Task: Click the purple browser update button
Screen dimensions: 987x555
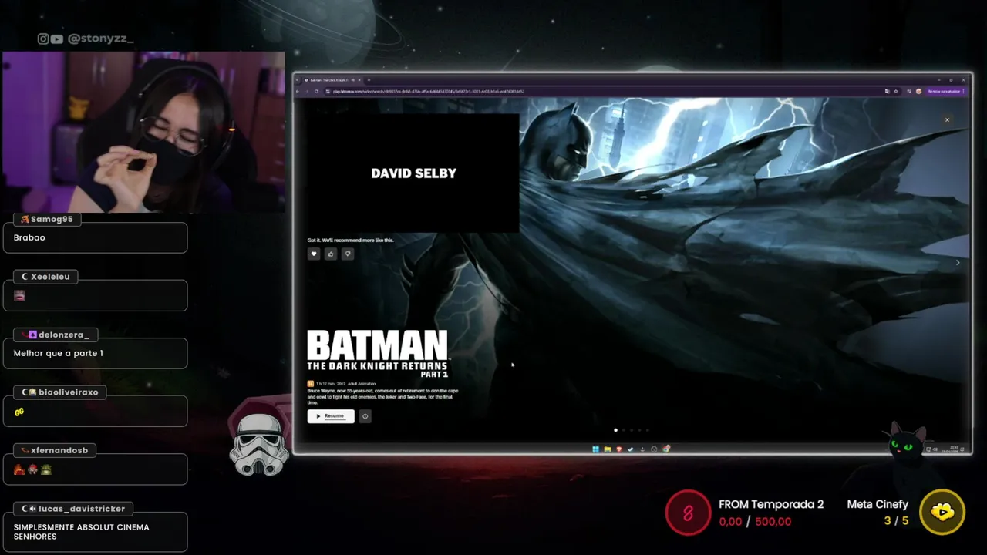Action: point(945,91)
